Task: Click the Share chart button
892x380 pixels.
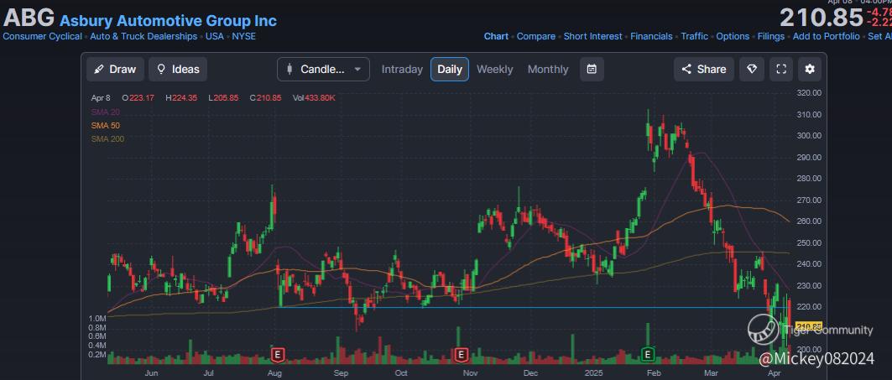Action: (x=703, y=69)
